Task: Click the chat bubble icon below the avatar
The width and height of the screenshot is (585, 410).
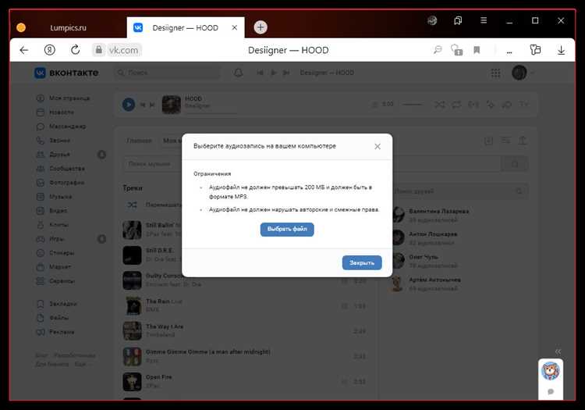Action: point(551,391)
